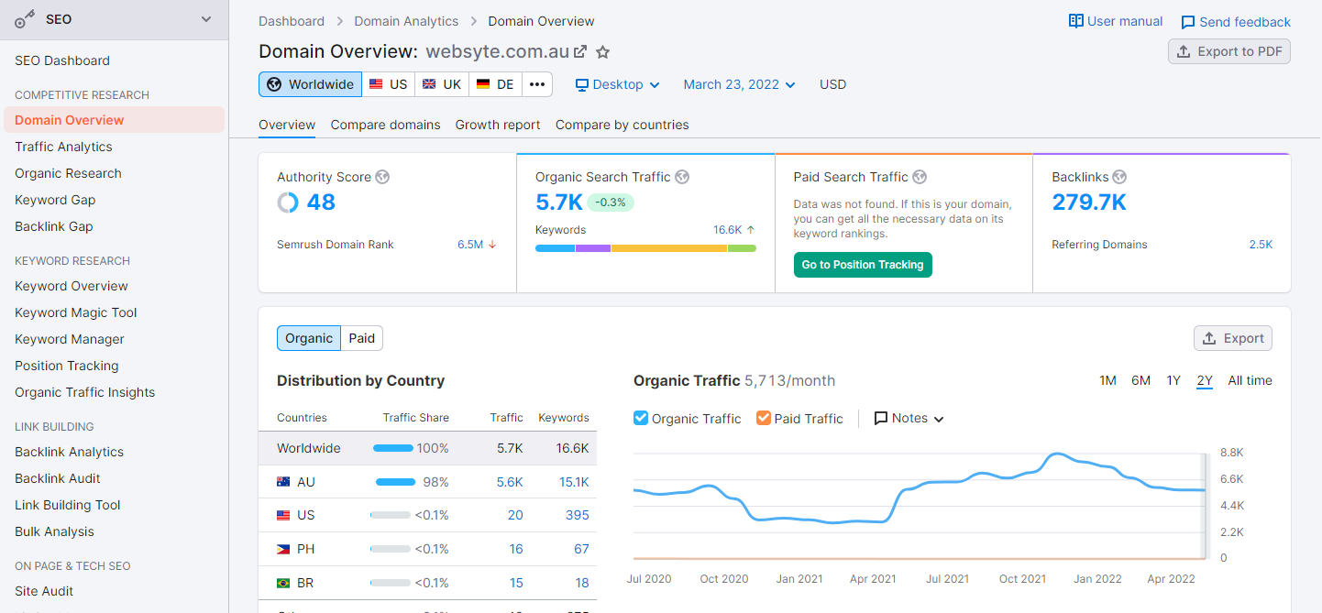Image resolution: width=1322 pixels, height=613 pixels.
Task: Open the March 23, 2022 date dropdown
Action: click(x=739, y=84)
